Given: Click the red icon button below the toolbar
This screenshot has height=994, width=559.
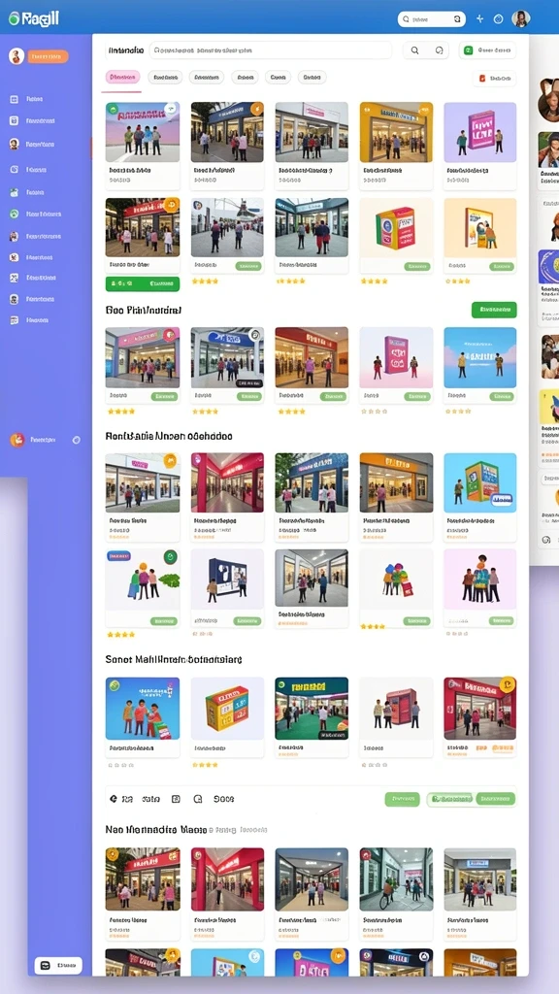Looking at the screenshot, I should (481, 78).
